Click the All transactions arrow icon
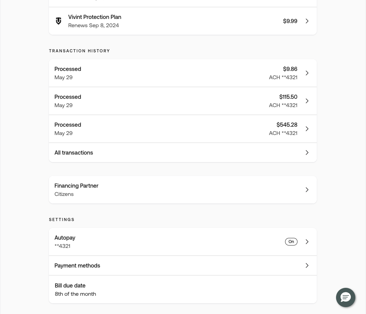 coord(307,153)
